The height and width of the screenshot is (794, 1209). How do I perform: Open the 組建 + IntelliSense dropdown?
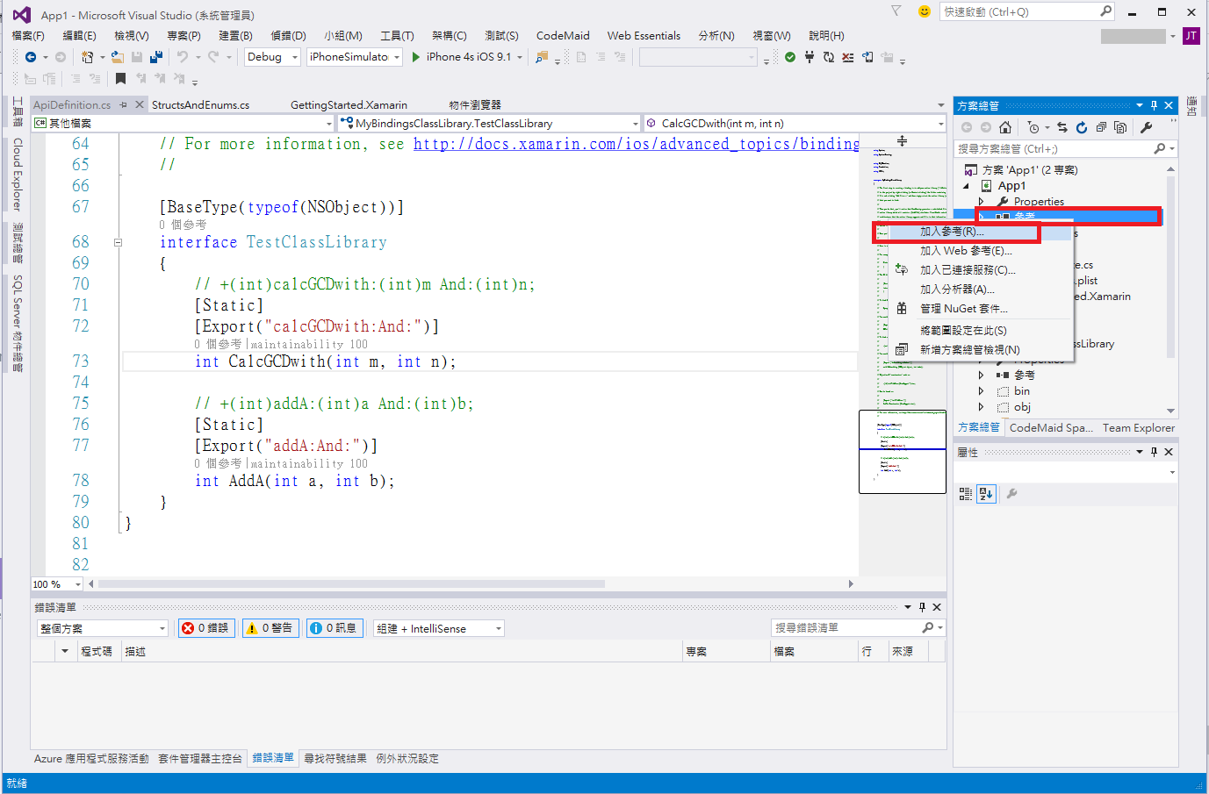(x=439, y=628)
